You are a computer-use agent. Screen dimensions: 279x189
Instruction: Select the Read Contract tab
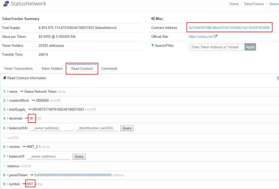click(82, 69)
